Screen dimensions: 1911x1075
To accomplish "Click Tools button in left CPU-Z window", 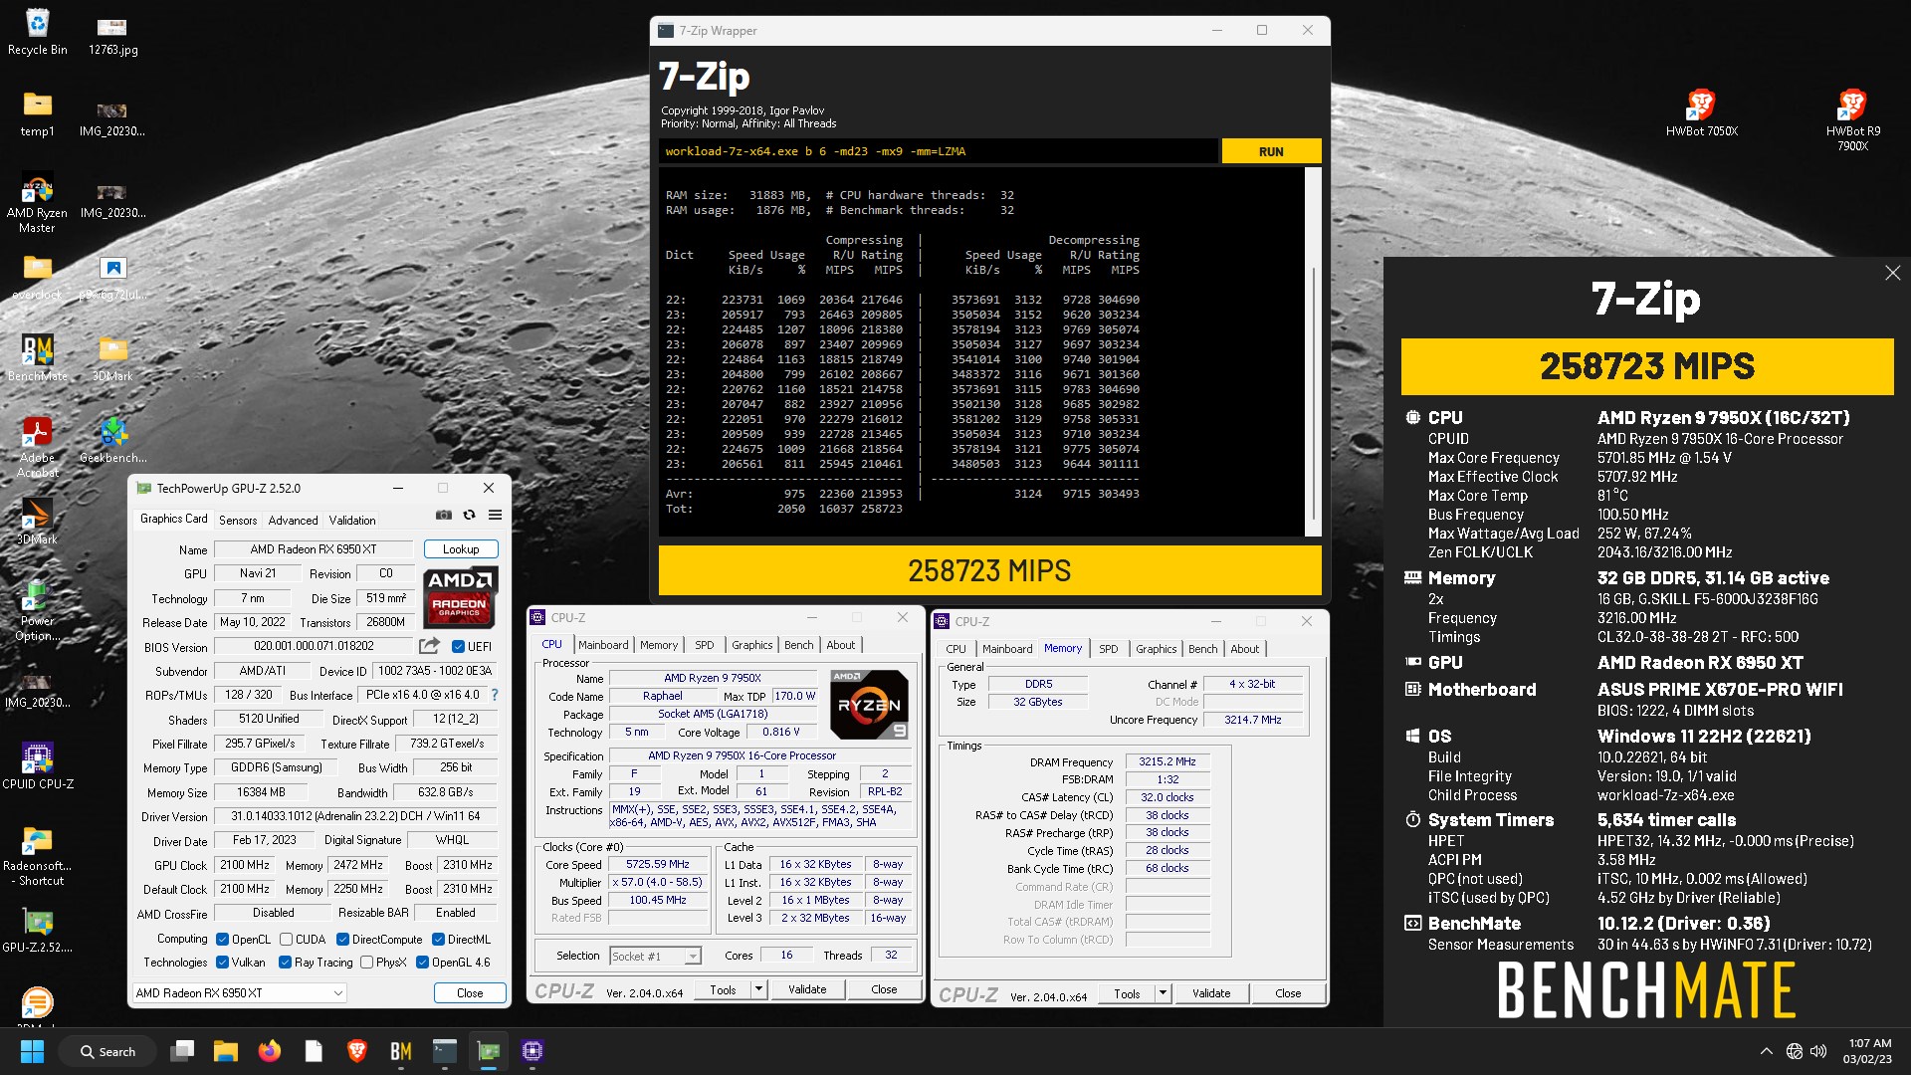I will click(x=724, y=989).
